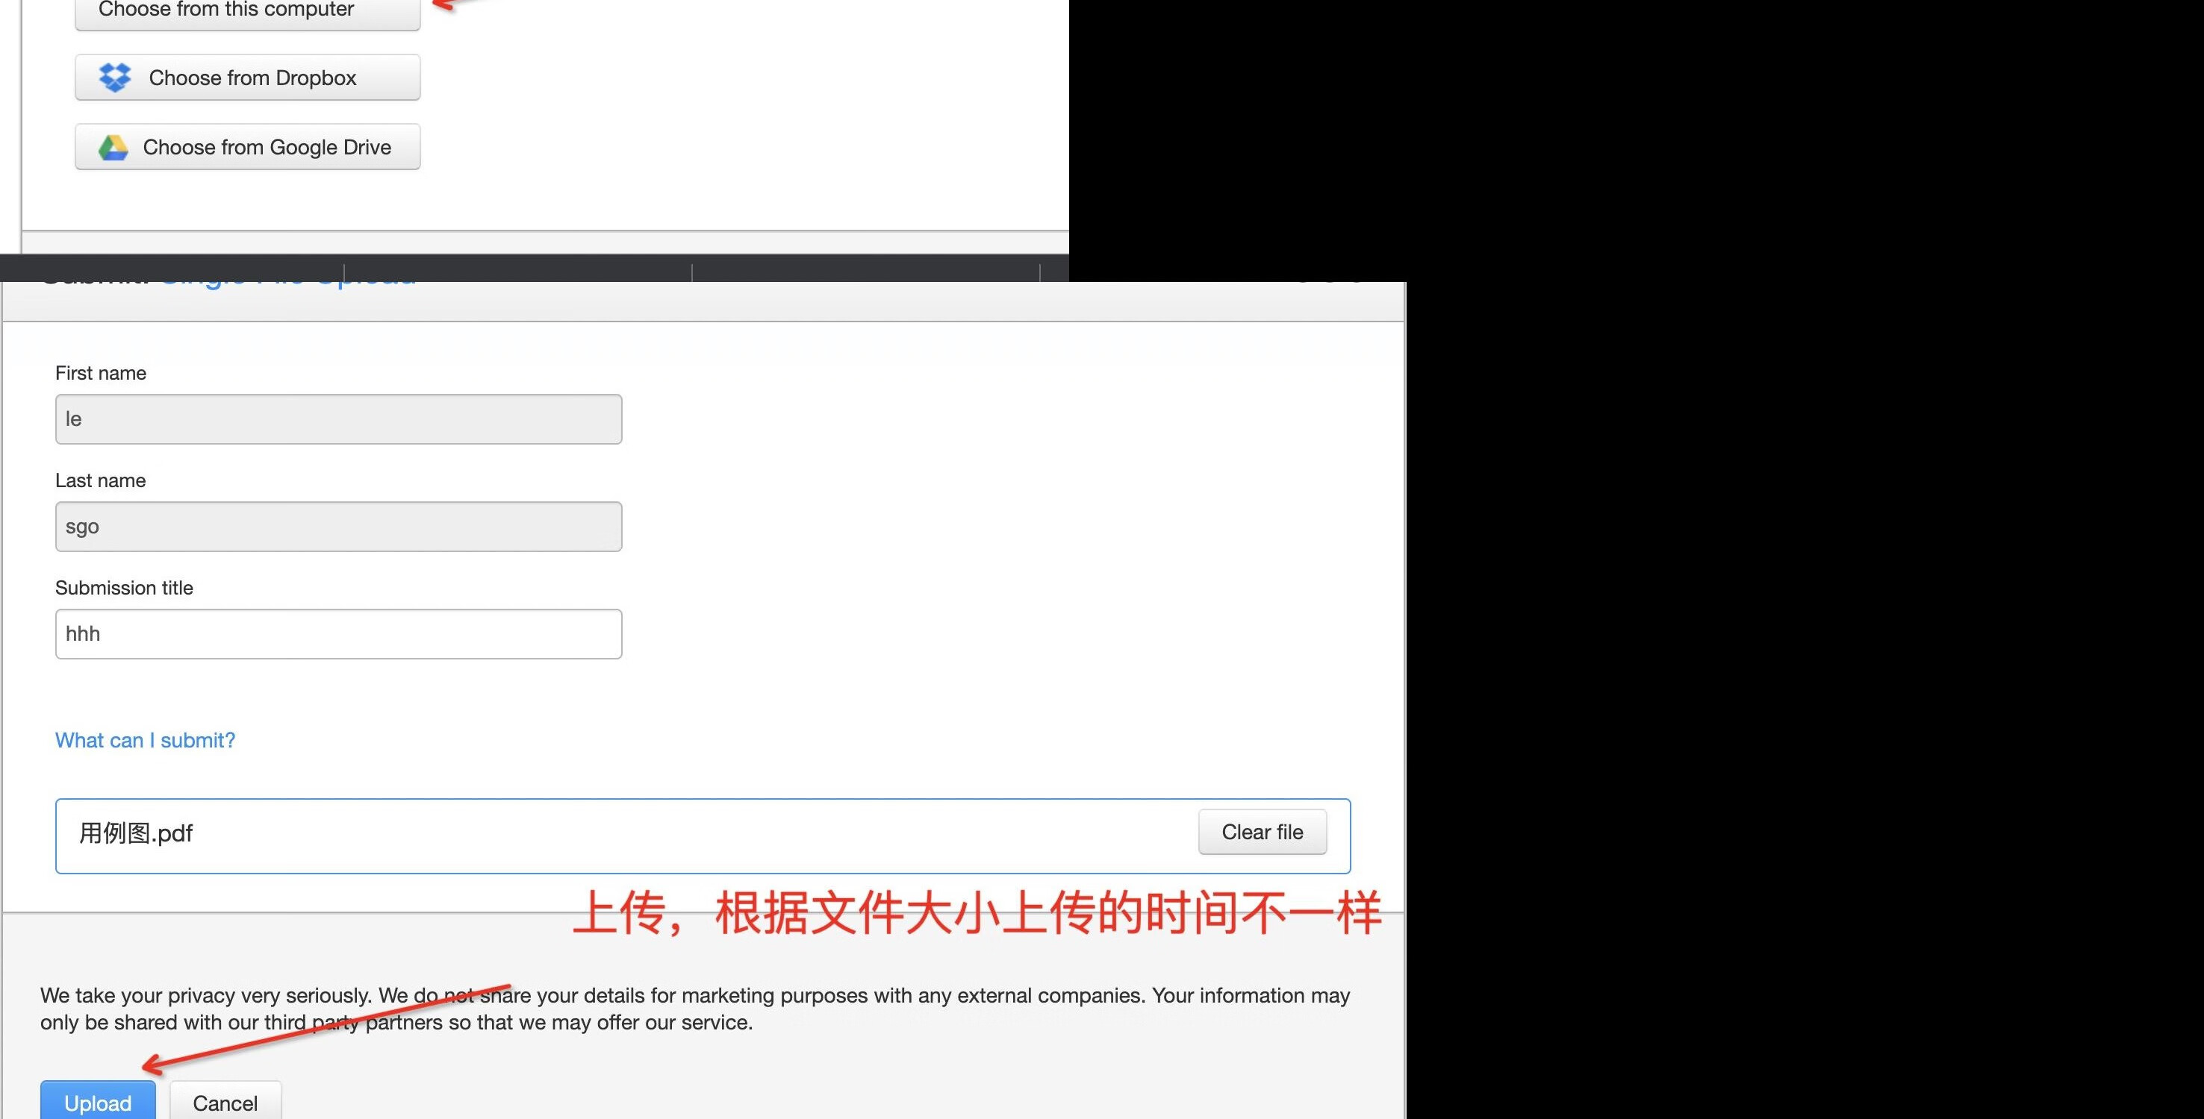This screenshot has height=1119, width=2204.
Task: Click the Last name label
Action: click(x=100, y=480)
